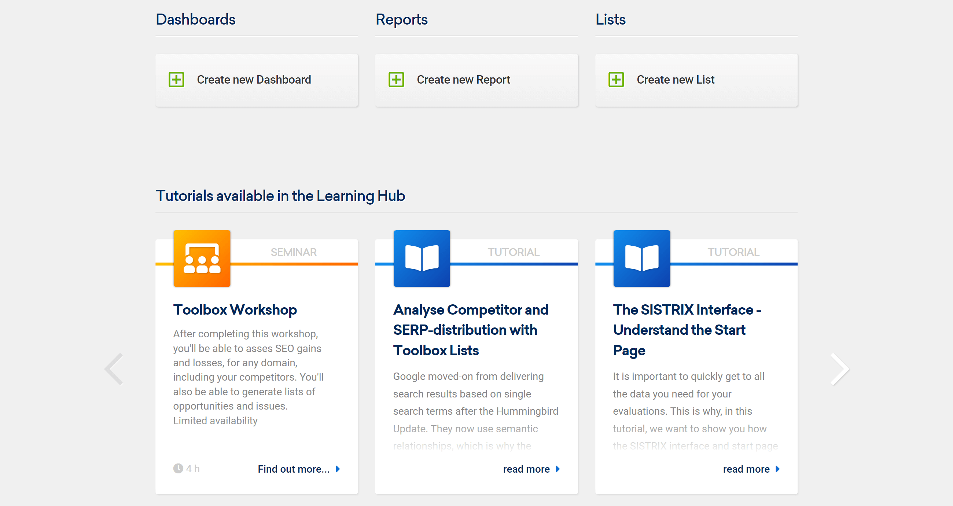Click the 4 h duration text
This screenshot has width=953, height=506.
click(x=193, y=469)
